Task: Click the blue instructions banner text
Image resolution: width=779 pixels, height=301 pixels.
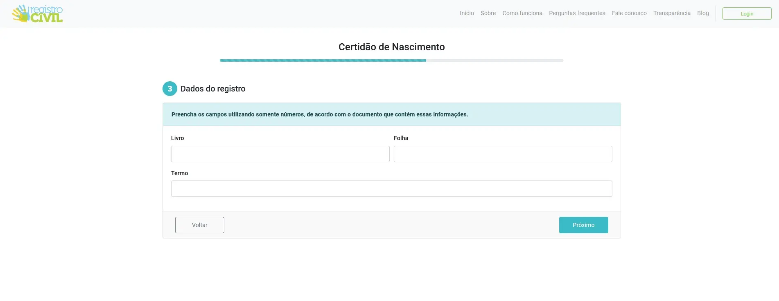Action: click(319, 114)
